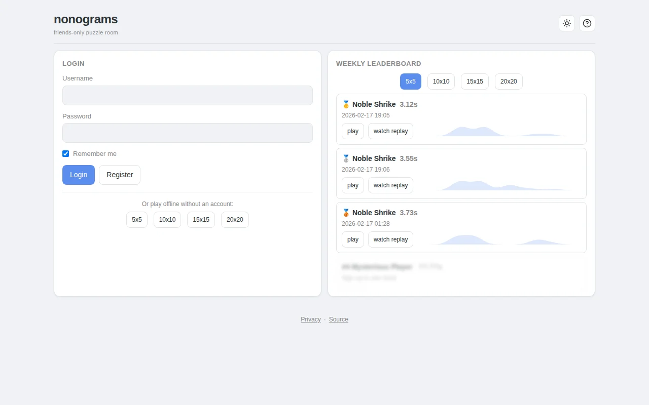
Task: Click the timestamp 2026-02-17 01:28
Action: pos(366,224)
